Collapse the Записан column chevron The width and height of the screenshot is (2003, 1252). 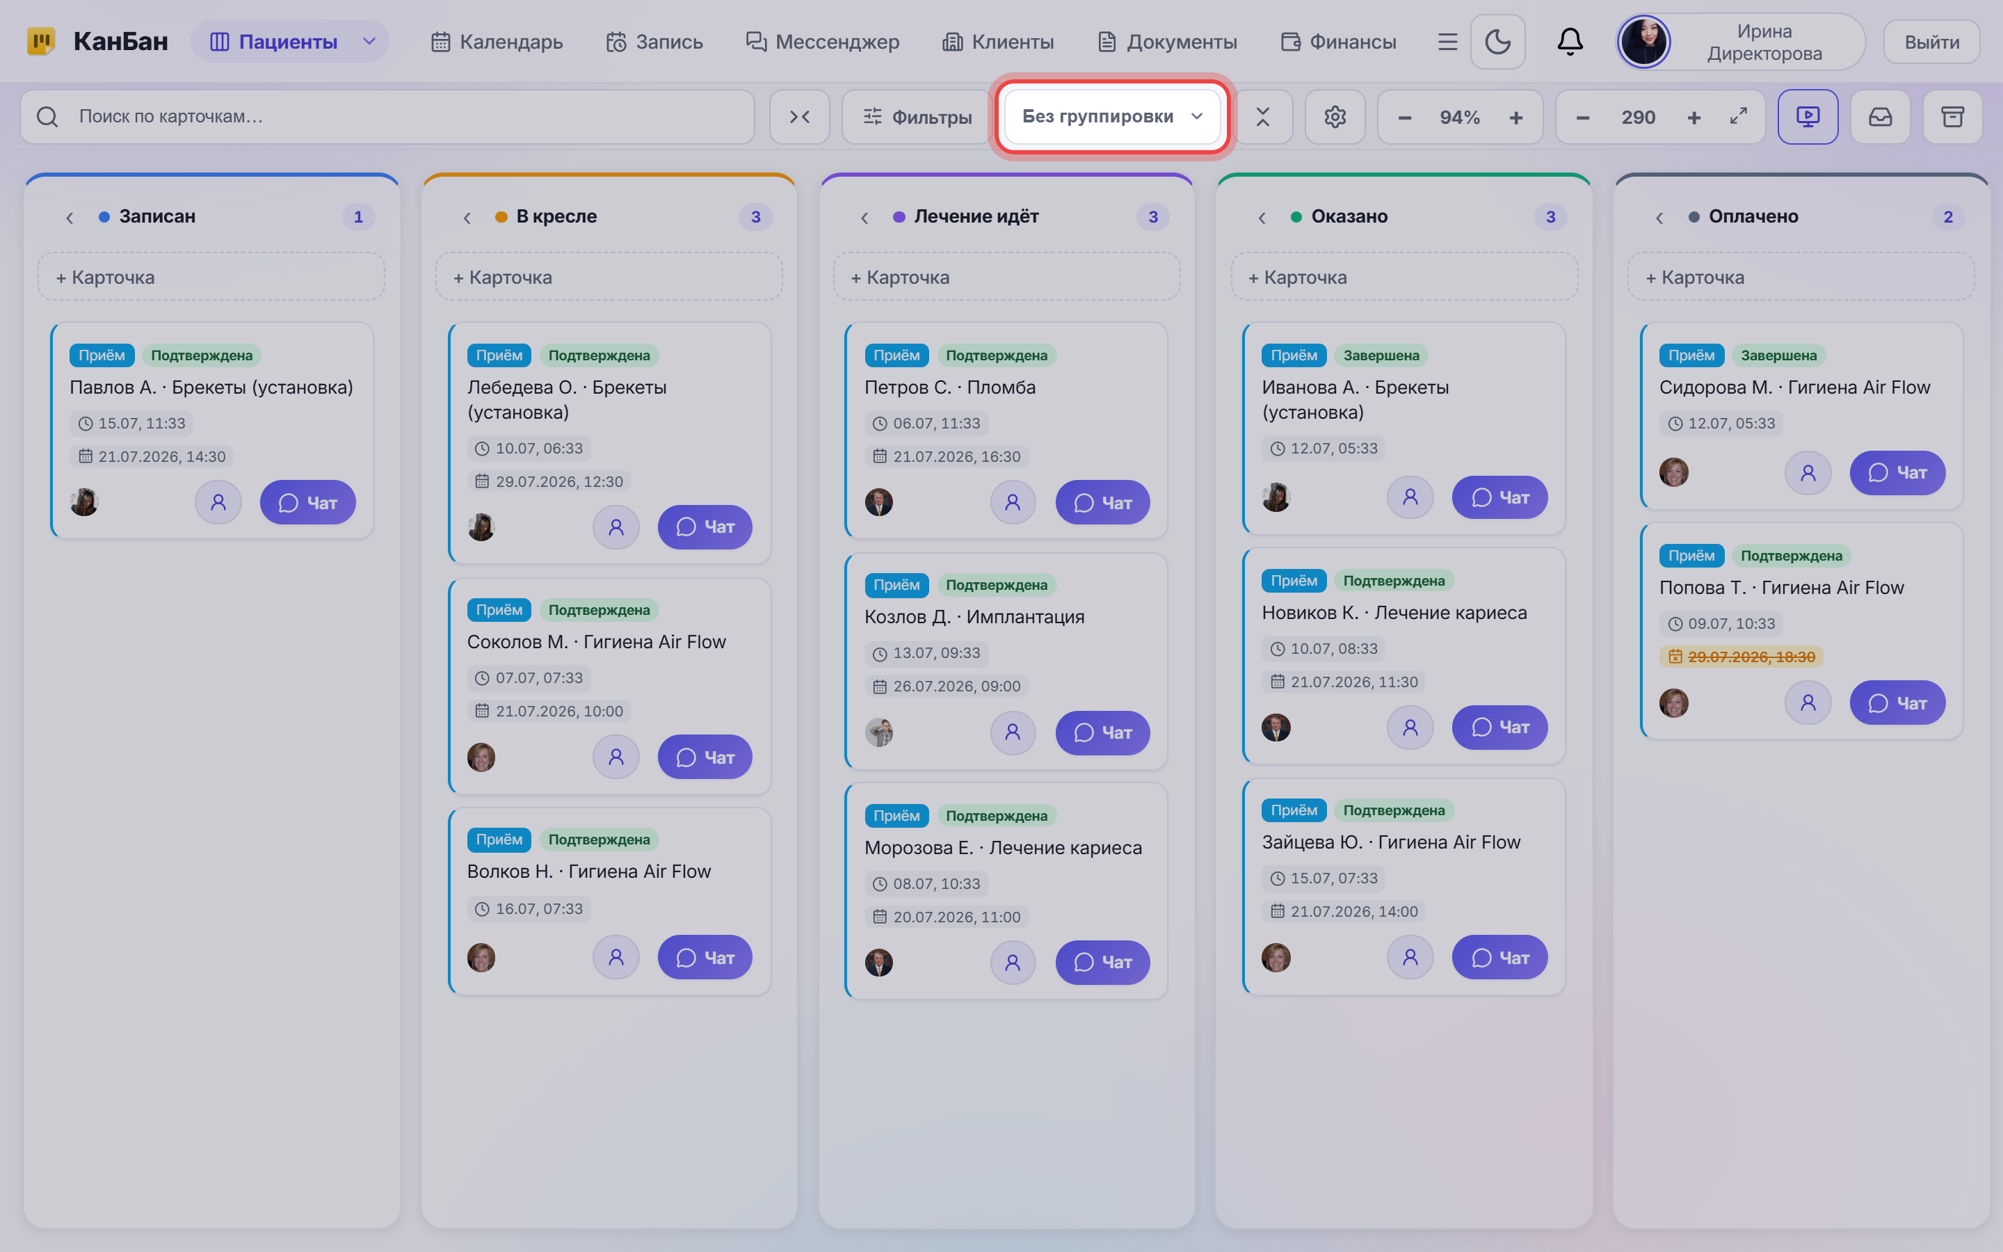[x=70, y=217]
